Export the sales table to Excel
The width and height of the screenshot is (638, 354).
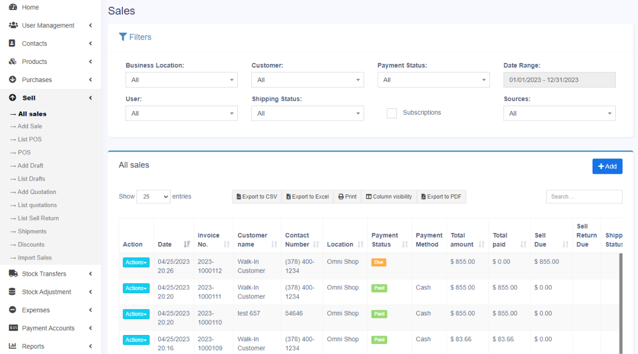coord(308,197)
